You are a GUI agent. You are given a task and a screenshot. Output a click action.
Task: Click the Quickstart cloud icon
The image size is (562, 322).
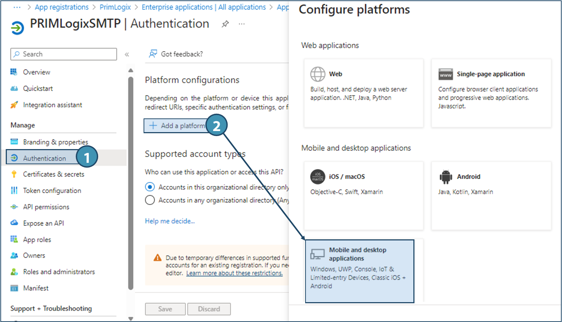click(x=14, y=88)
